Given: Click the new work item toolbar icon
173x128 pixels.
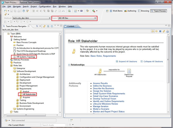Looking at the screenshot, I should tap(75, 11).
